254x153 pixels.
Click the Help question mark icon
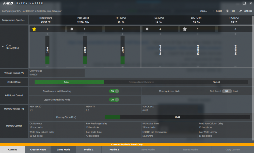click(x=227, y=11)
